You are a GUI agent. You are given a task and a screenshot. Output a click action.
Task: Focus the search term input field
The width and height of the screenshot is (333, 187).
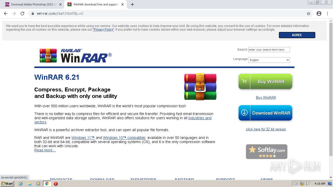tap(269, 50)
